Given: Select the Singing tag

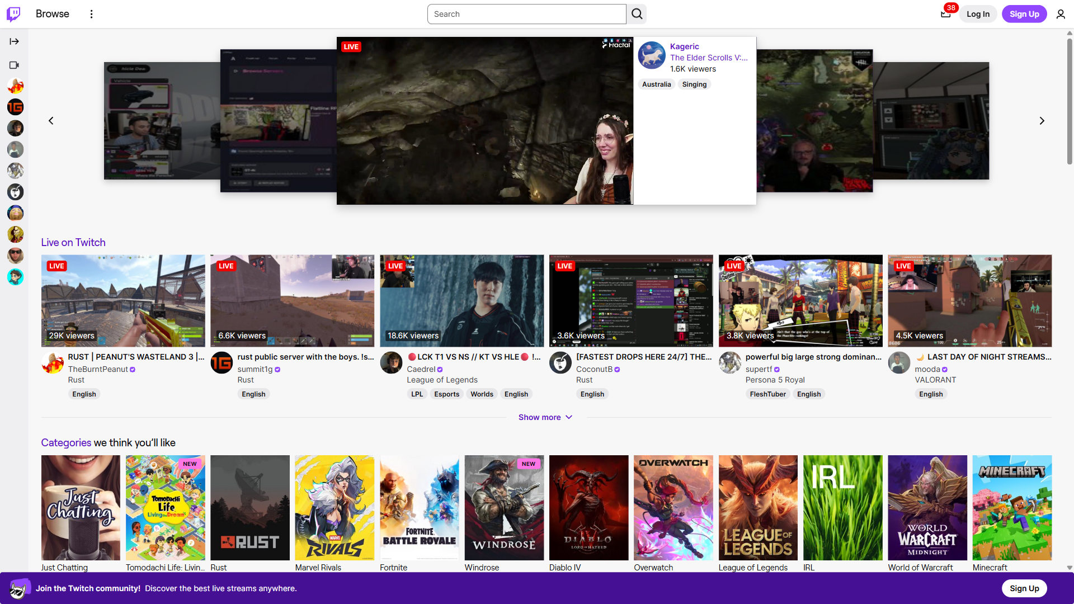Looking at the screenshot, I should pyautogui.click(x=694, y=84).
